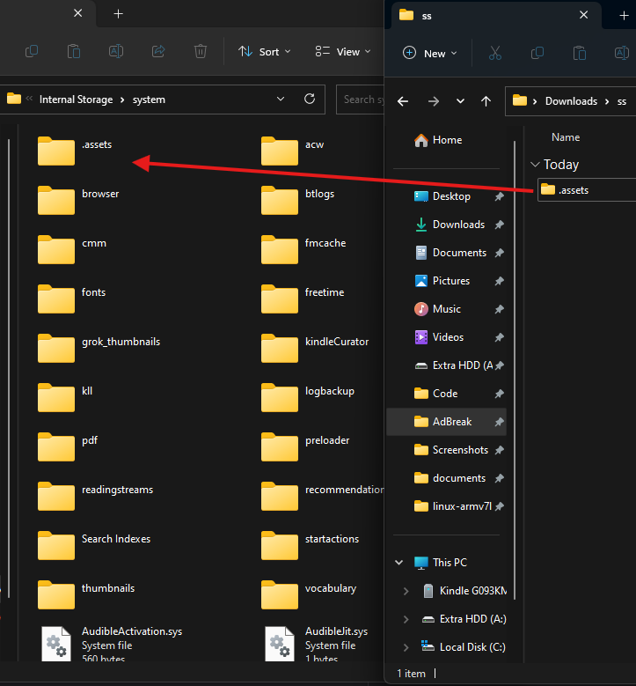
Task: Expand the Kindle device tree node
Action: tap(406, 591)
